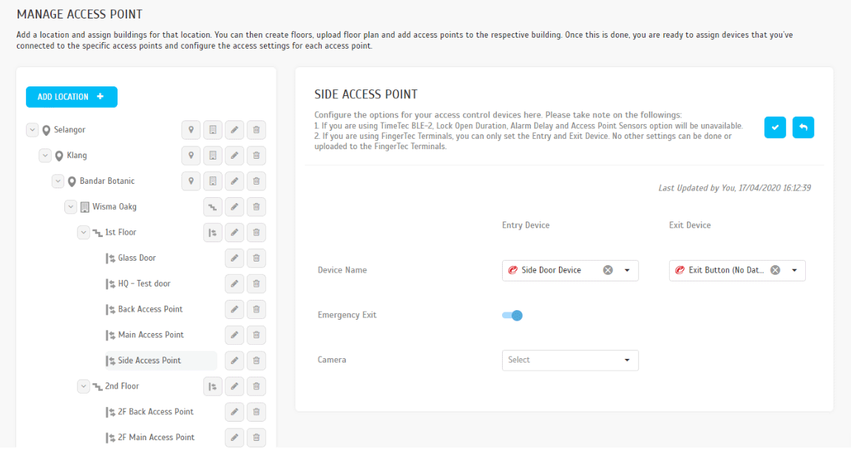Select 2F Main Access Point in the tree
Viewport: 851px width, 449px height.
156,438
